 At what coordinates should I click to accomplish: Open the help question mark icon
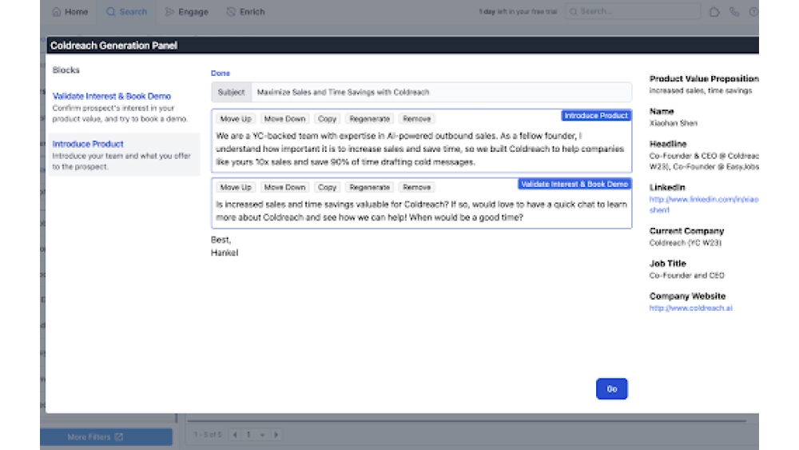pos(753,12)
